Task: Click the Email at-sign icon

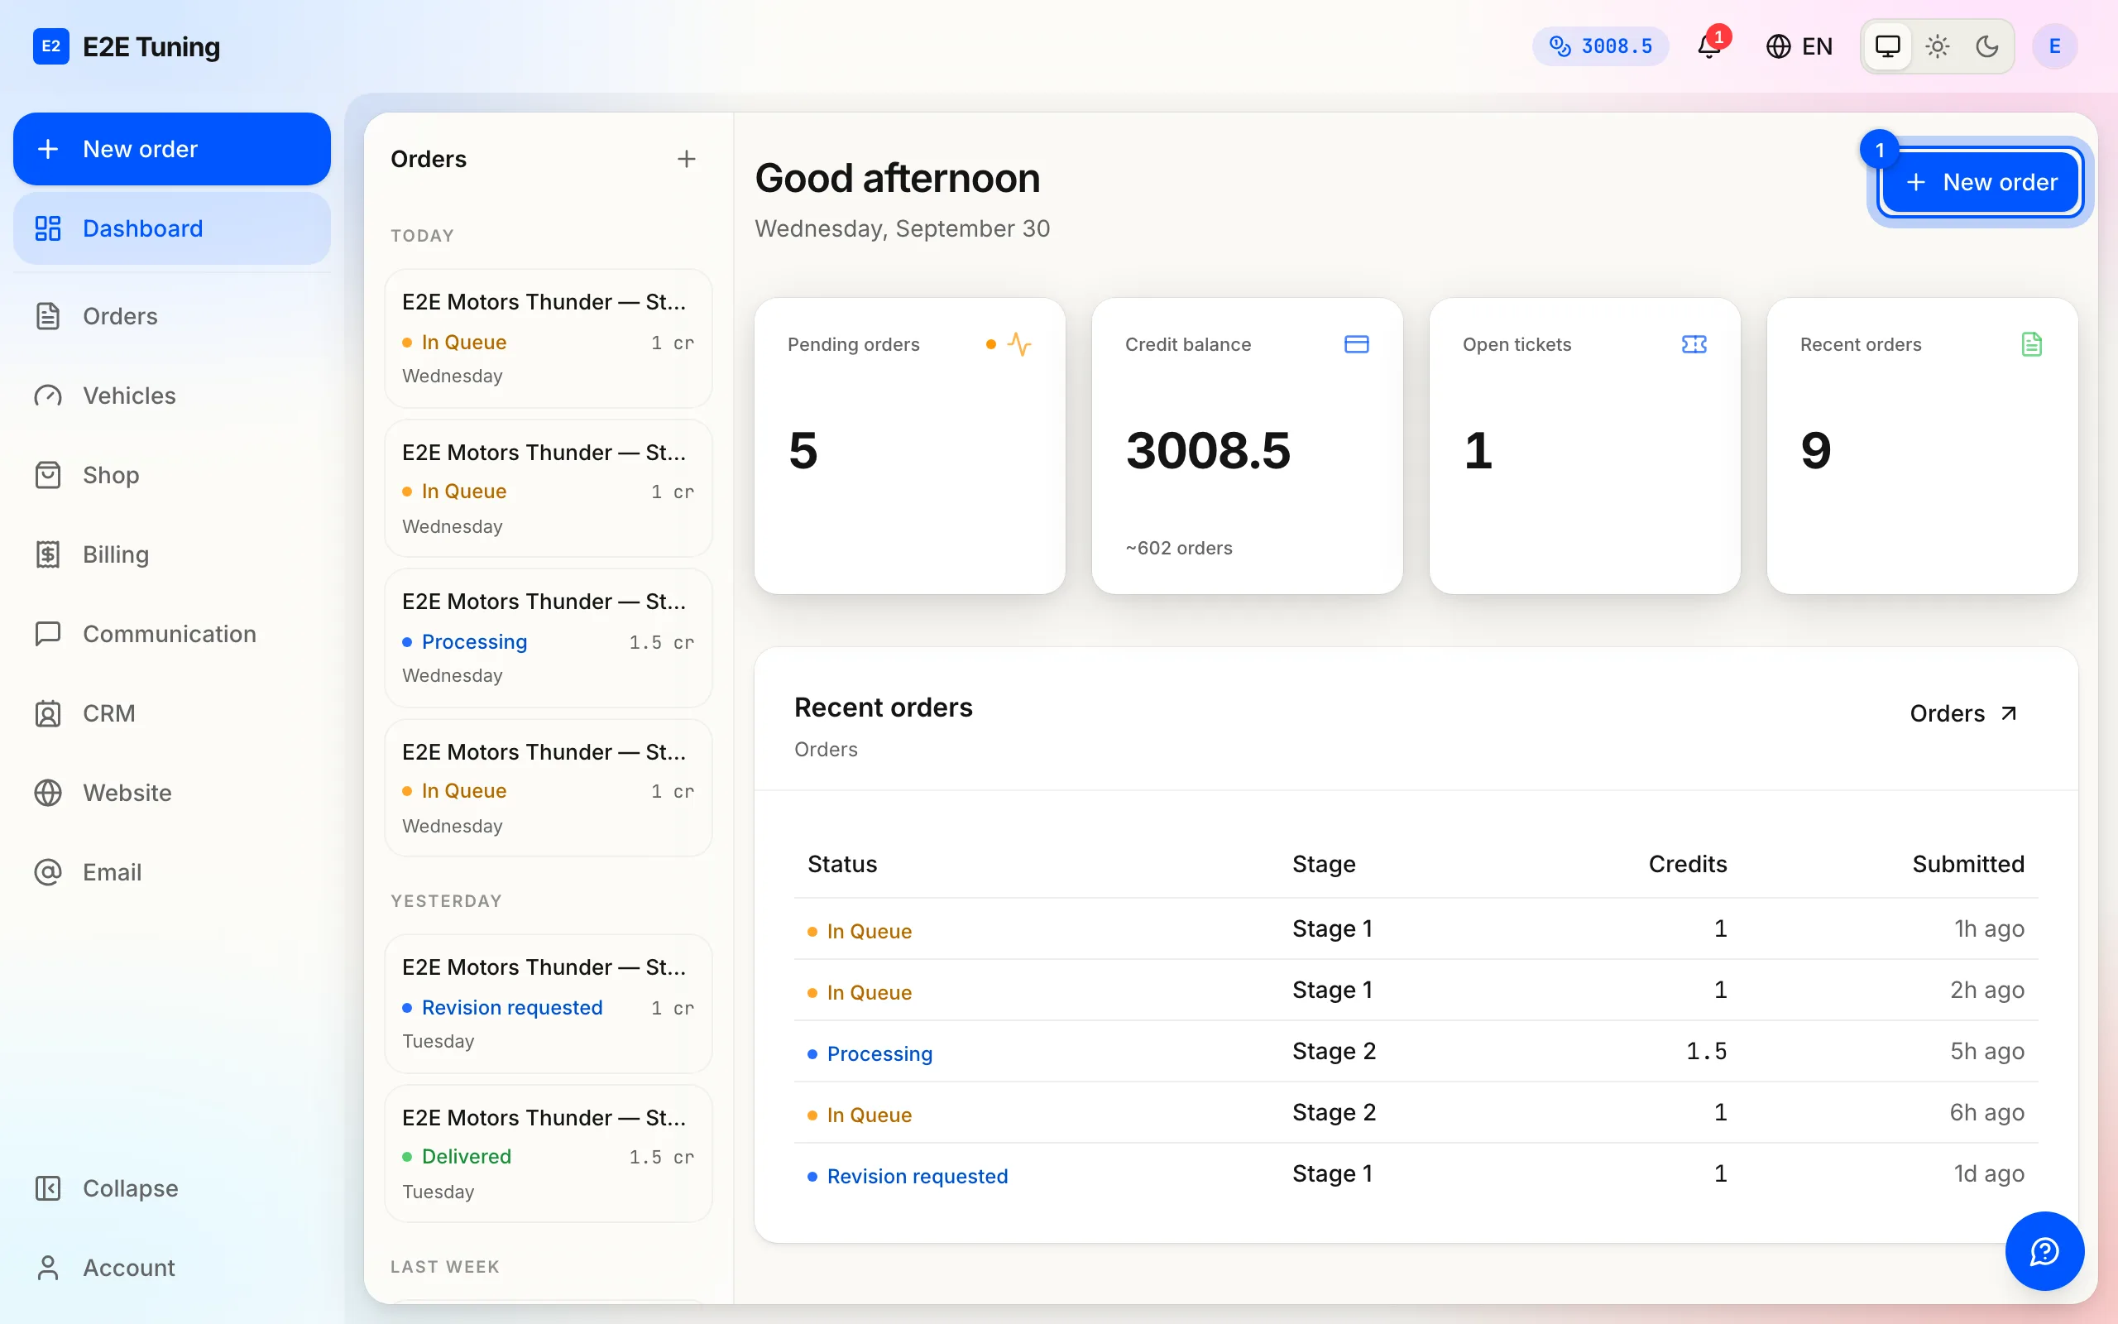Action: click(x=47, y=872)
